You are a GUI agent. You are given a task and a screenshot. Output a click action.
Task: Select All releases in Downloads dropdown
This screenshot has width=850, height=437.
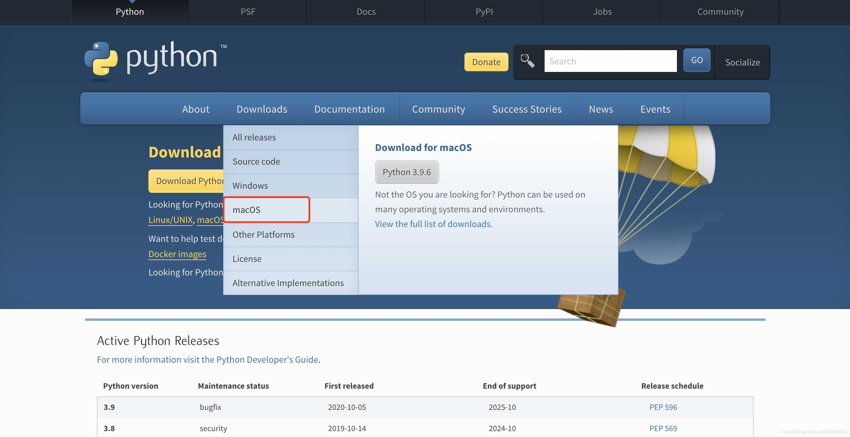(x=291, y=137)
